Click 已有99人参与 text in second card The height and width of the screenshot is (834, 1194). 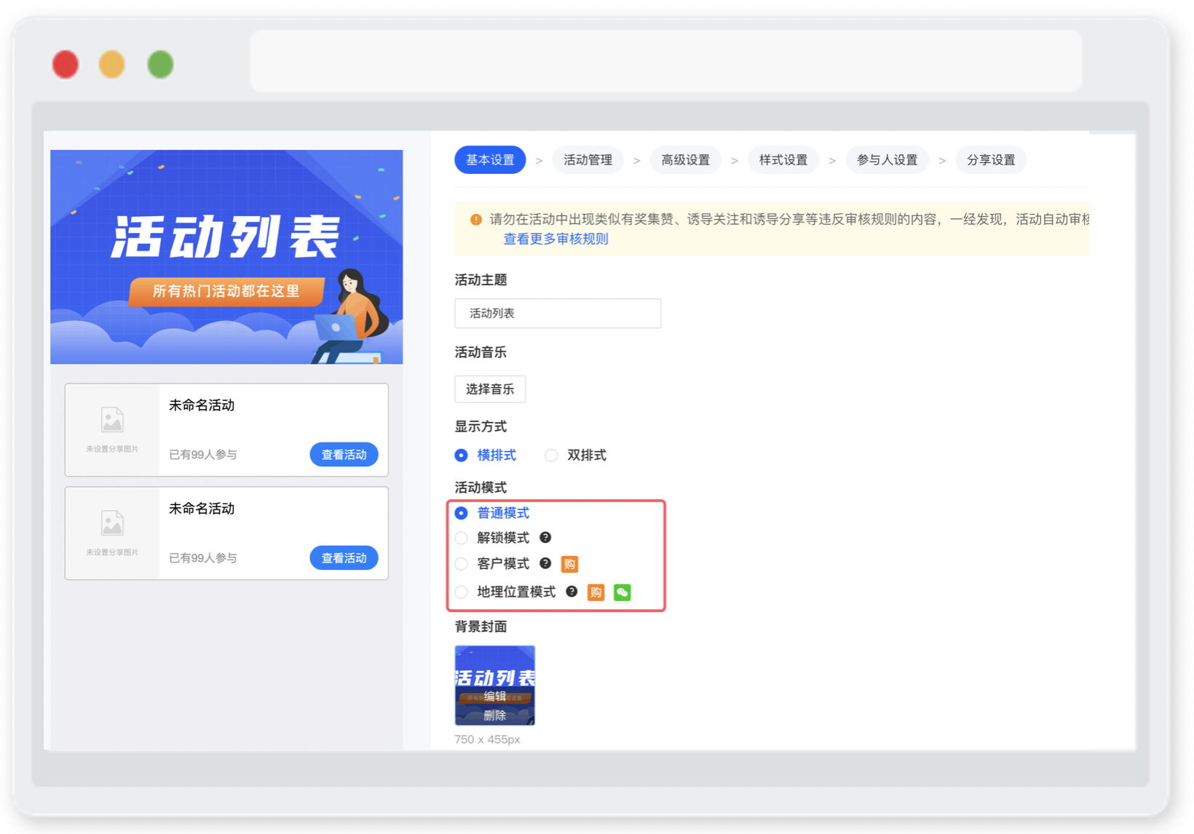point(203,558)
